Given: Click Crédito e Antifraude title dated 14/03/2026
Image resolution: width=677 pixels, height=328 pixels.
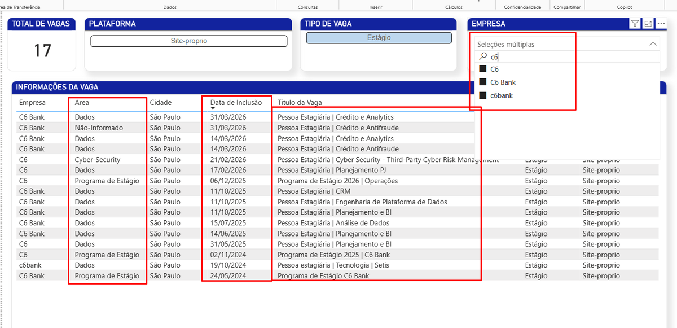Looking at the screenshot, I should tap(338, 149).
